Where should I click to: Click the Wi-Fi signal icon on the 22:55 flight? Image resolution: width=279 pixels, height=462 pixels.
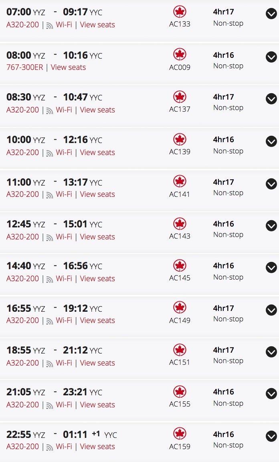[50, 448]
